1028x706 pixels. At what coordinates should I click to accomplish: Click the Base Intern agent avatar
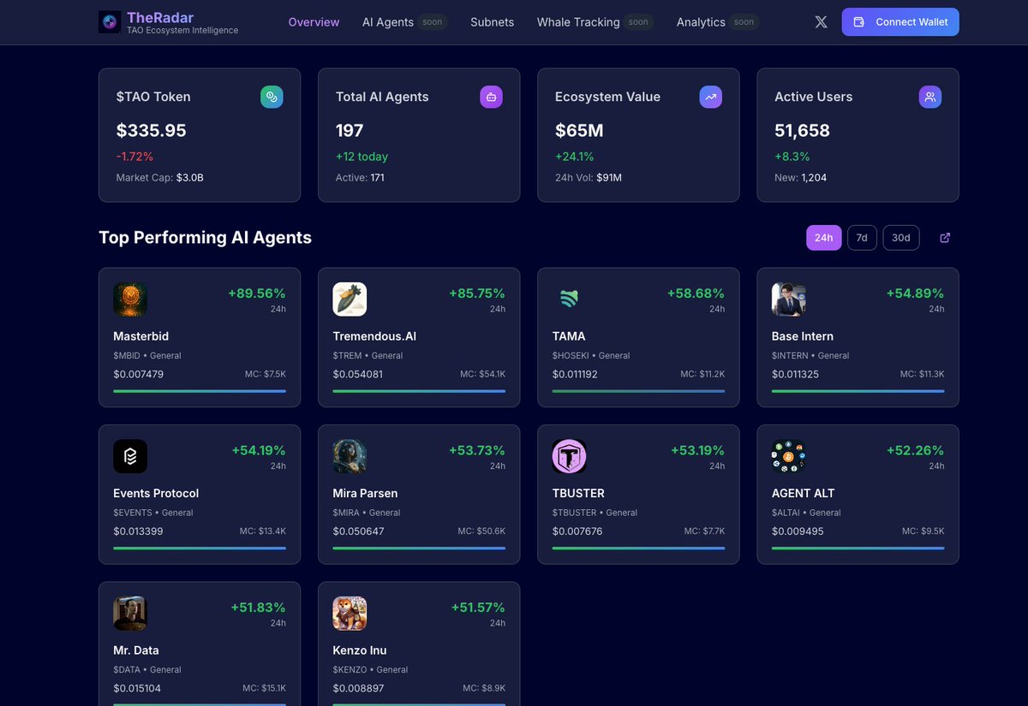tap(788, 300)
